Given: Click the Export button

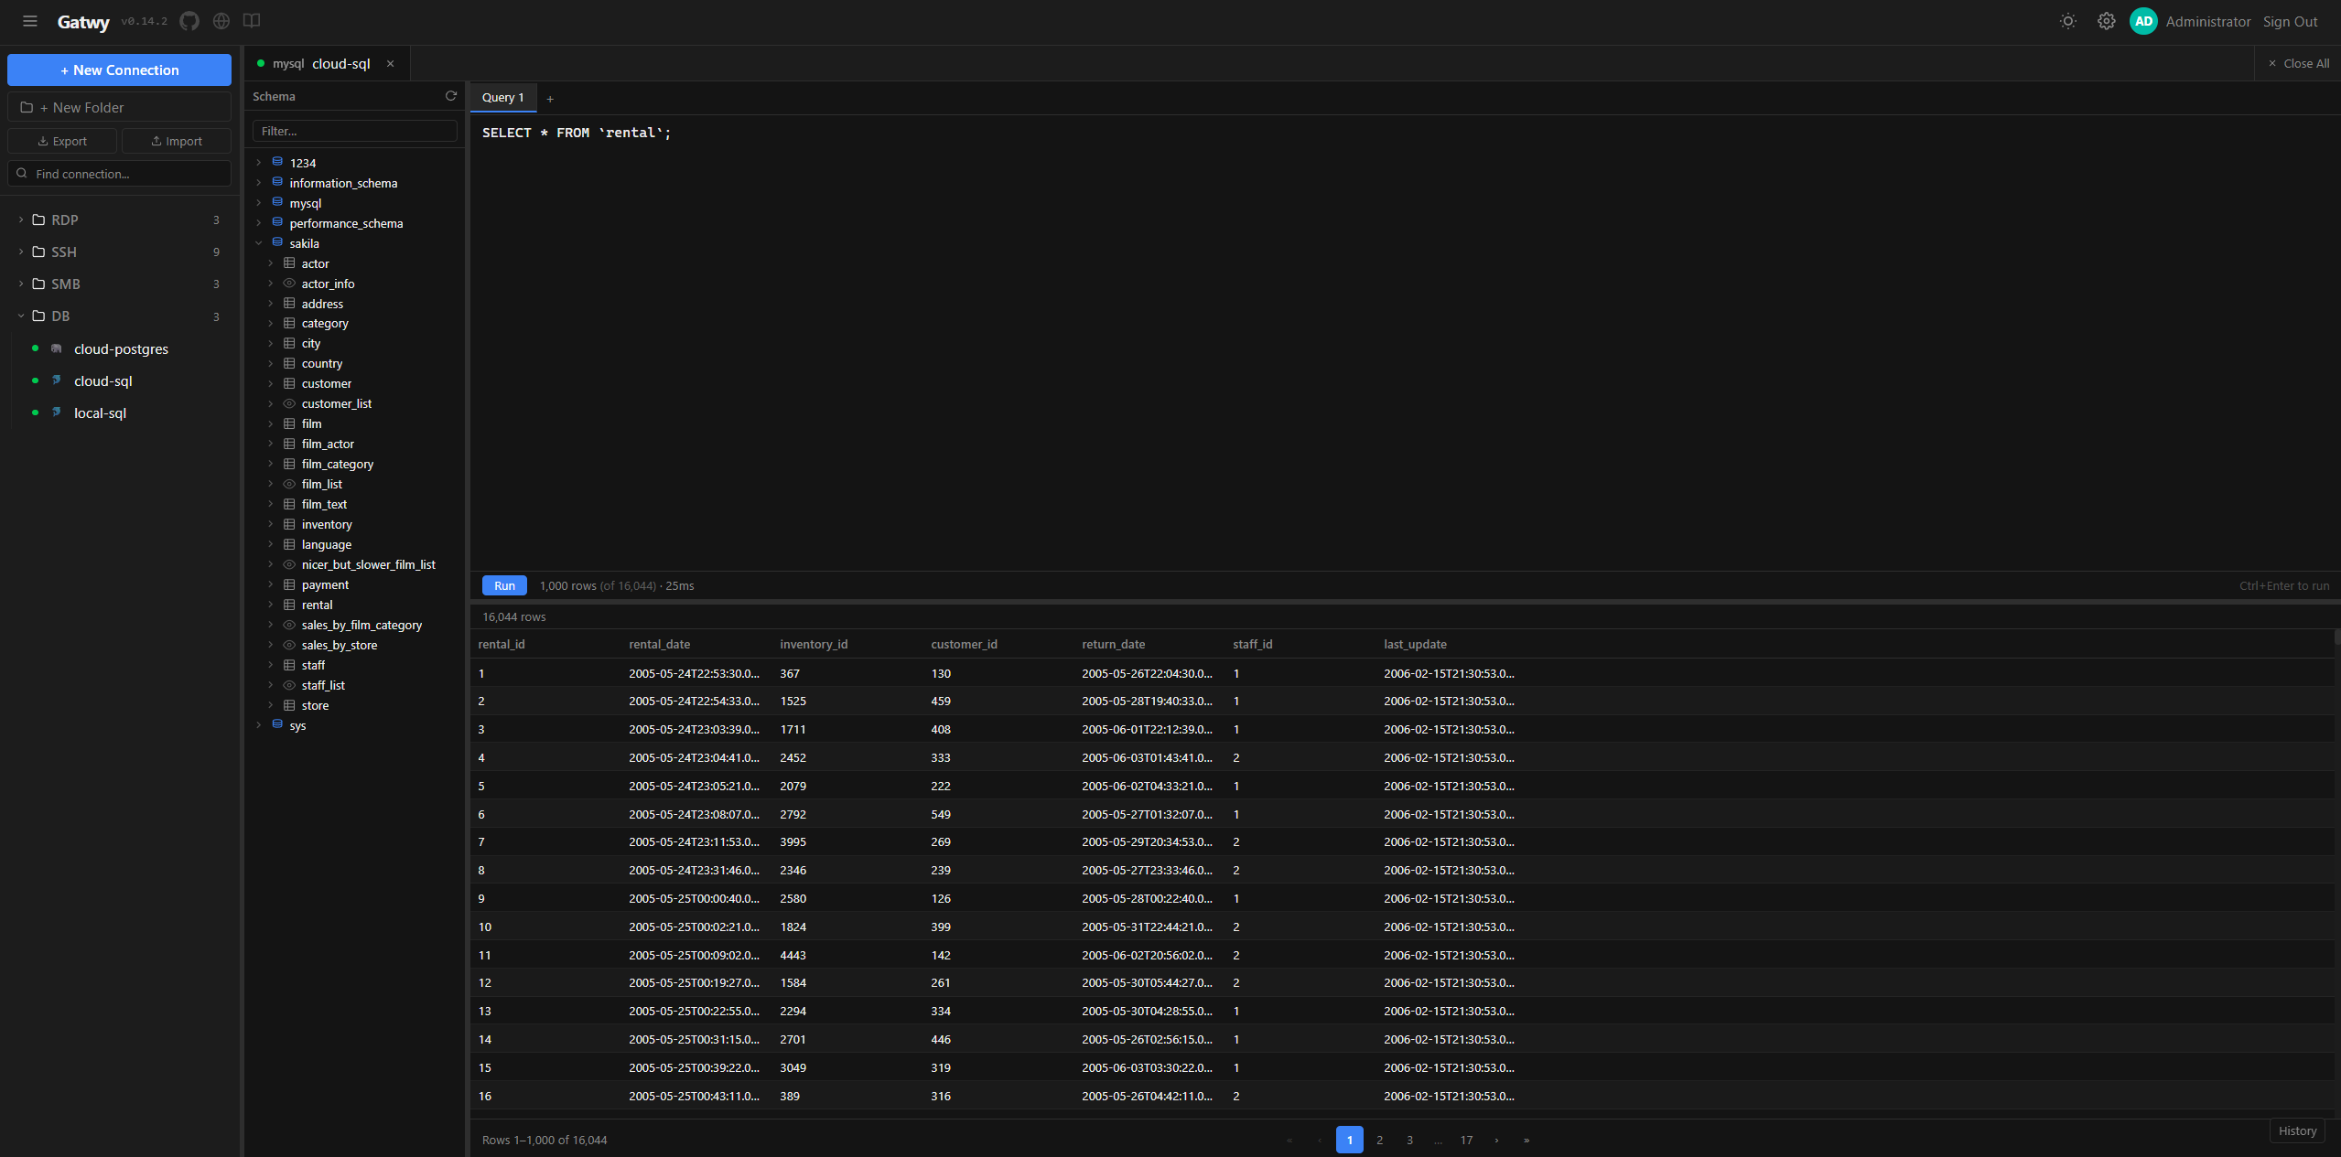Looking at the screenshot, I should point(62,141).
